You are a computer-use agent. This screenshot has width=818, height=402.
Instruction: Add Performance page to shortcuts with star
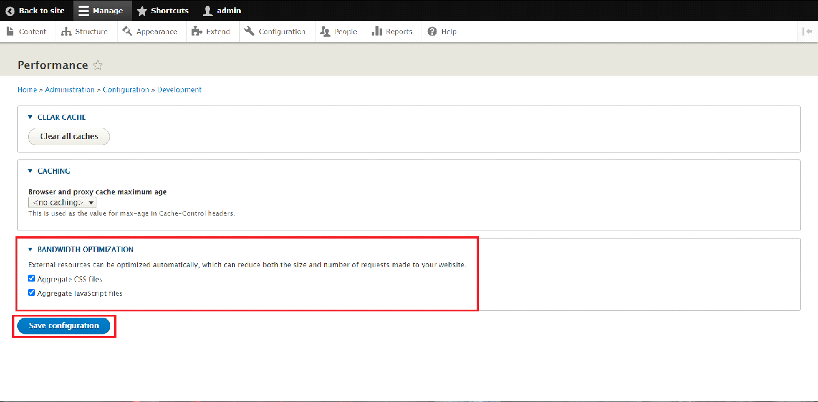[98, 65]
